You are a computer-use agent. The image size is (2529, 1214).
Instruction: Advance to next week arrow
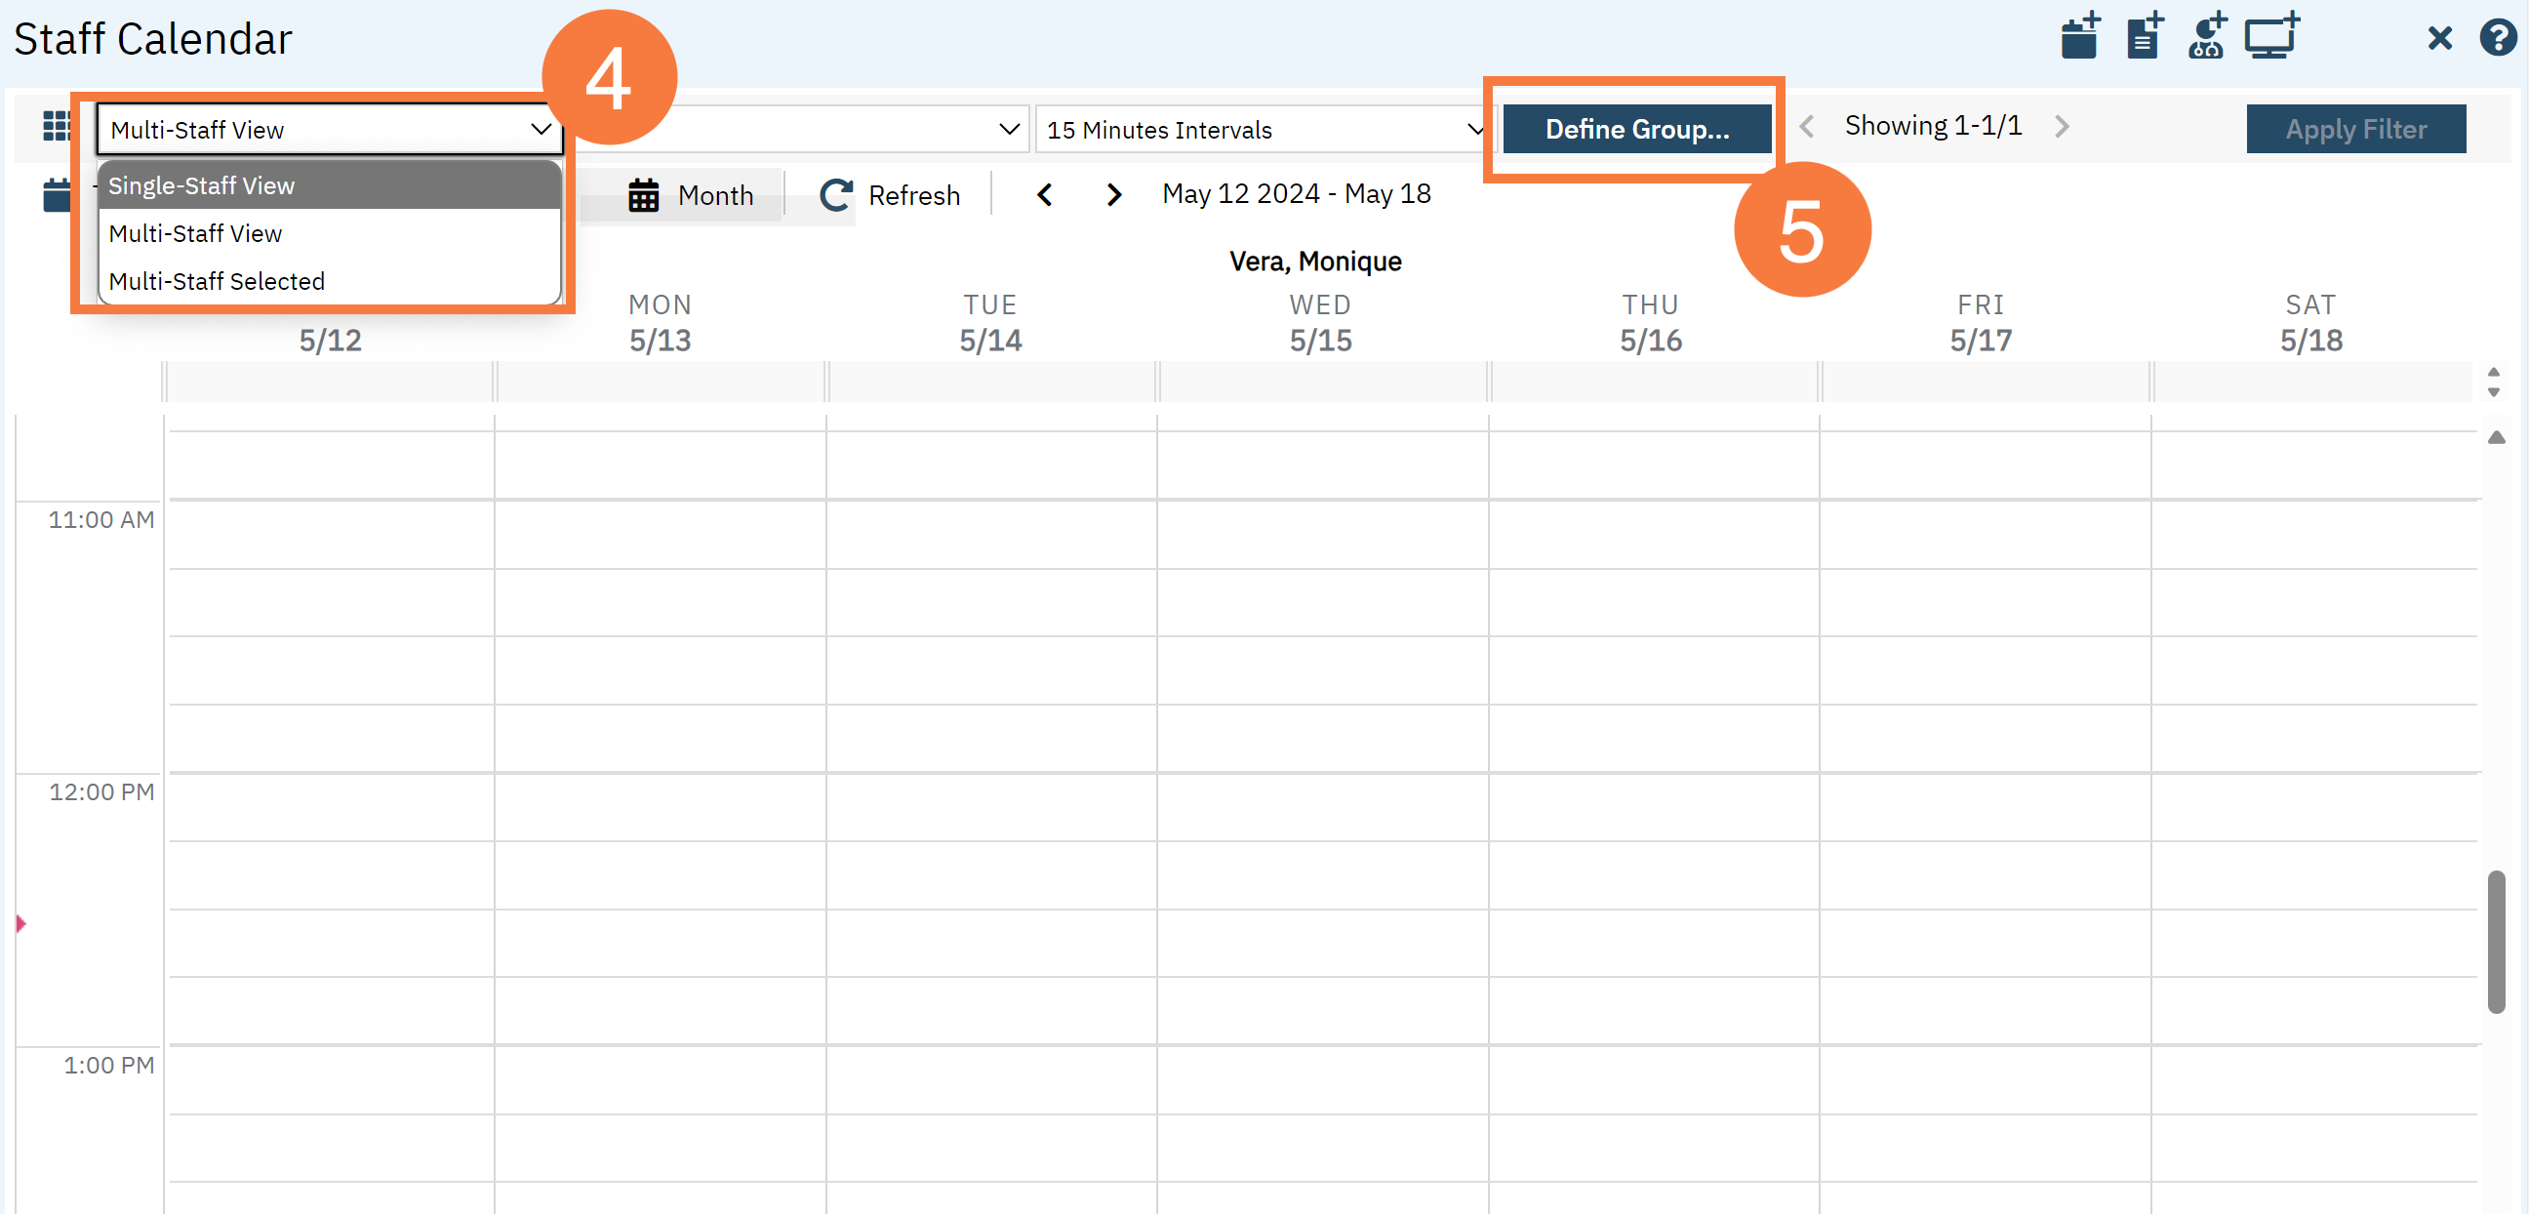[x=1113, y=194]
